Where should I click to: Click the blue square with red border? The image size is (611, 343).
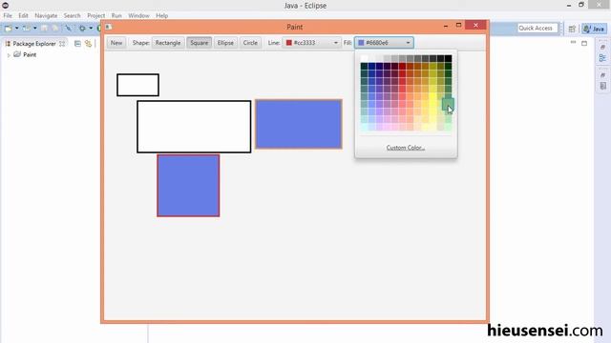(x=188, y=186)
